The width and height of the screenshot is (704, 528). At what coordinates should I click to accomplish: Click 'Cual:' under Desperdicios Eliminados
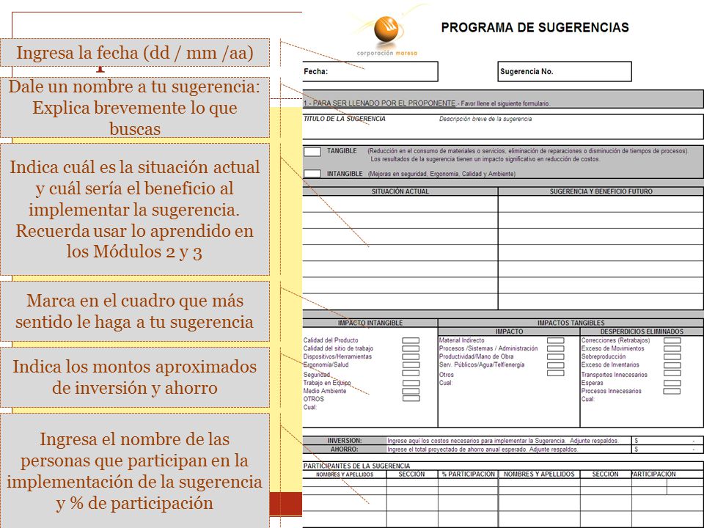click(x=587, y=399)
